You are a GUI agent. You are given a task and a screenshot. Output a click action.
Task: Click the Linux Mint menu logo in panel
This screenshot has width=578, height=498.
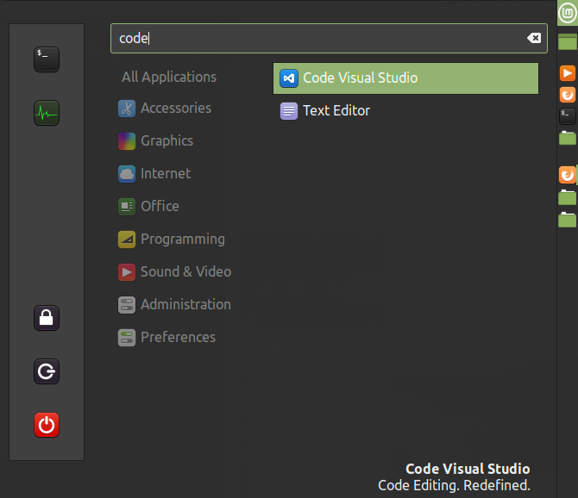[x=568, y=13]
